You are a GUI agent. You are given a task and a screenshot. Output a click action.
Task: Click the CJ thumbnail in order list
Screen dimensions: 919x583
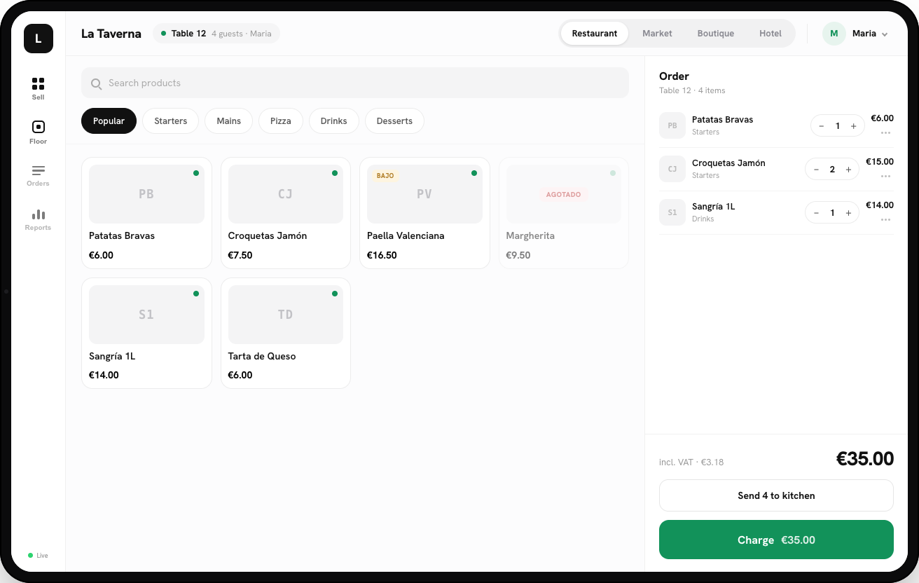point(672,170)
